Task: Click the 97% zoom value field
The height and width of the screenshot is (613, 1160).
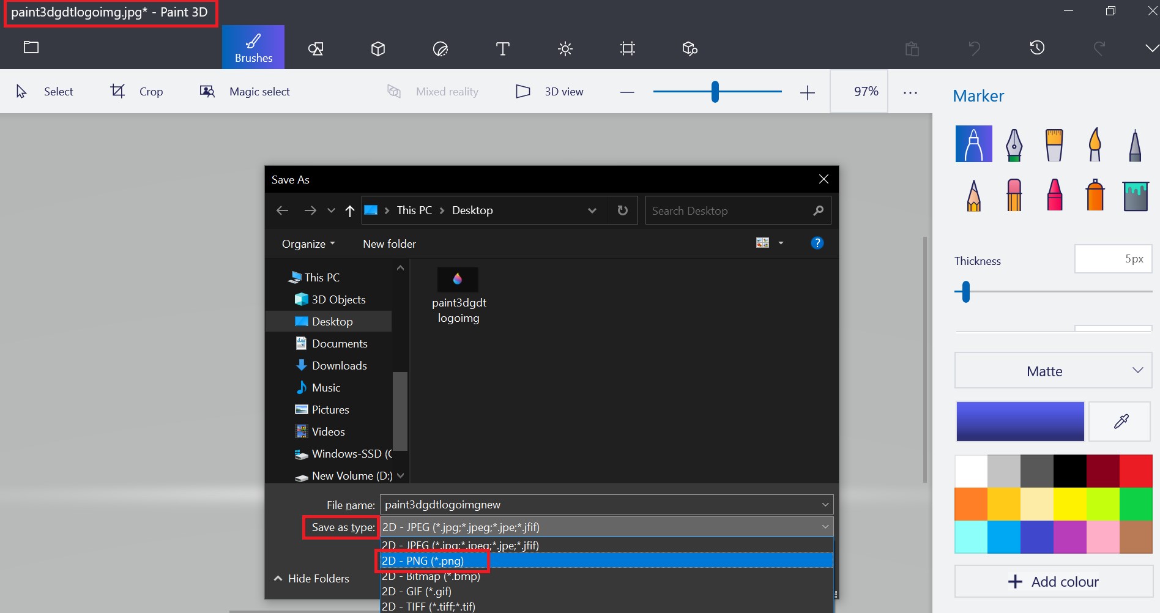Action: (x=859, y=91)
